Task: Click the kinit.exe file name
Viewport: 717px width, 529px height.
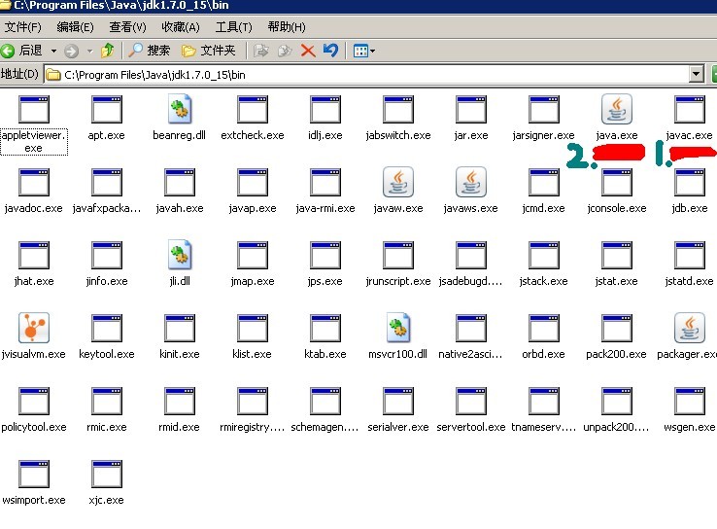Action: click(179, 354)
